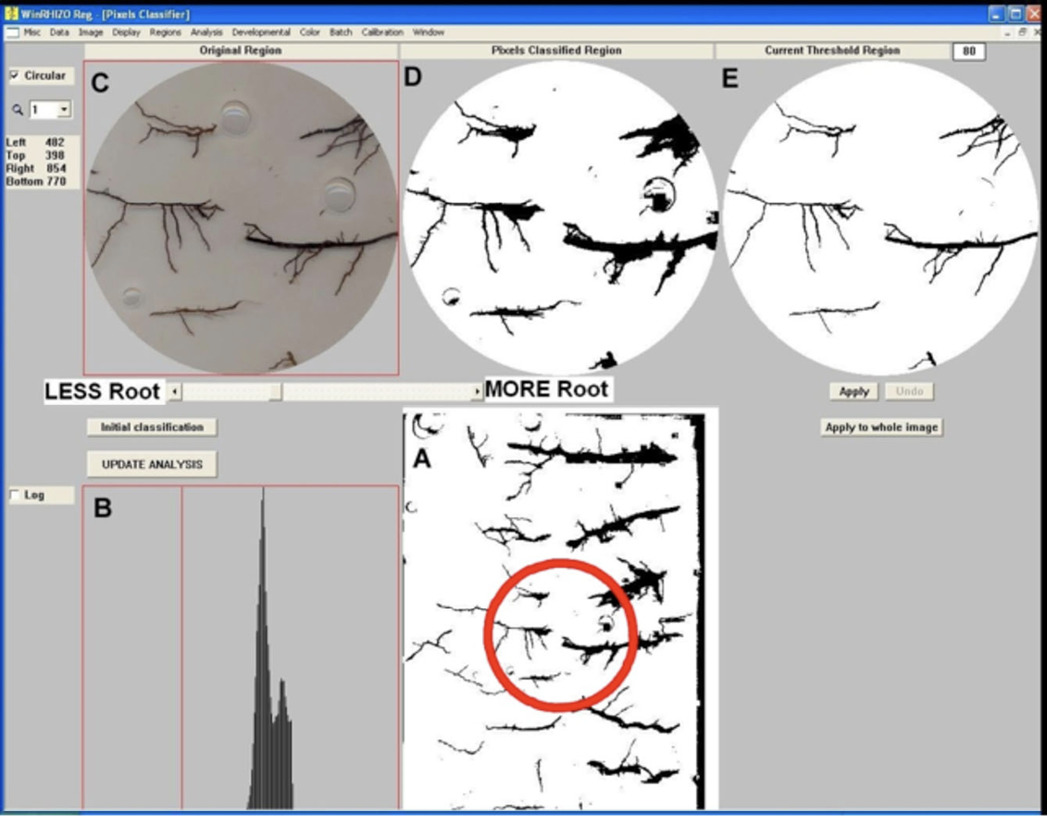
Task: Minimize the inner child window
Action: [x=1008, y=32]
